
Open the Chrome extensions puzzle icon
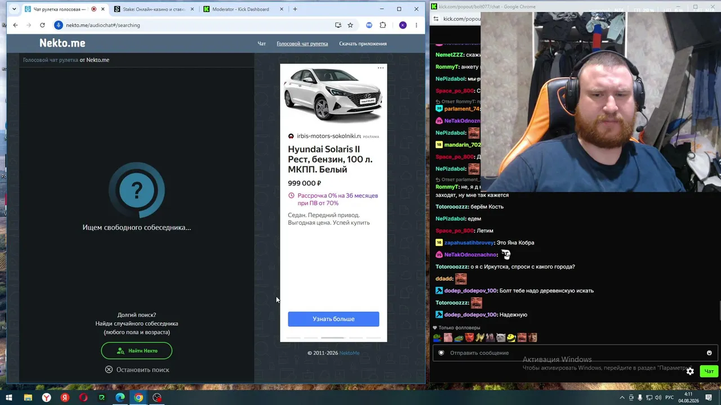(383, 25)
